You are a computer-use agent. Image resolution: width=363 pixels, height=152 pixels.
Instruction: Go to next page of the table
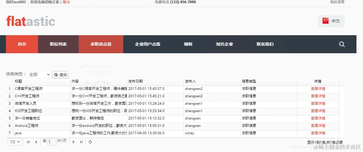pos(74,142)
